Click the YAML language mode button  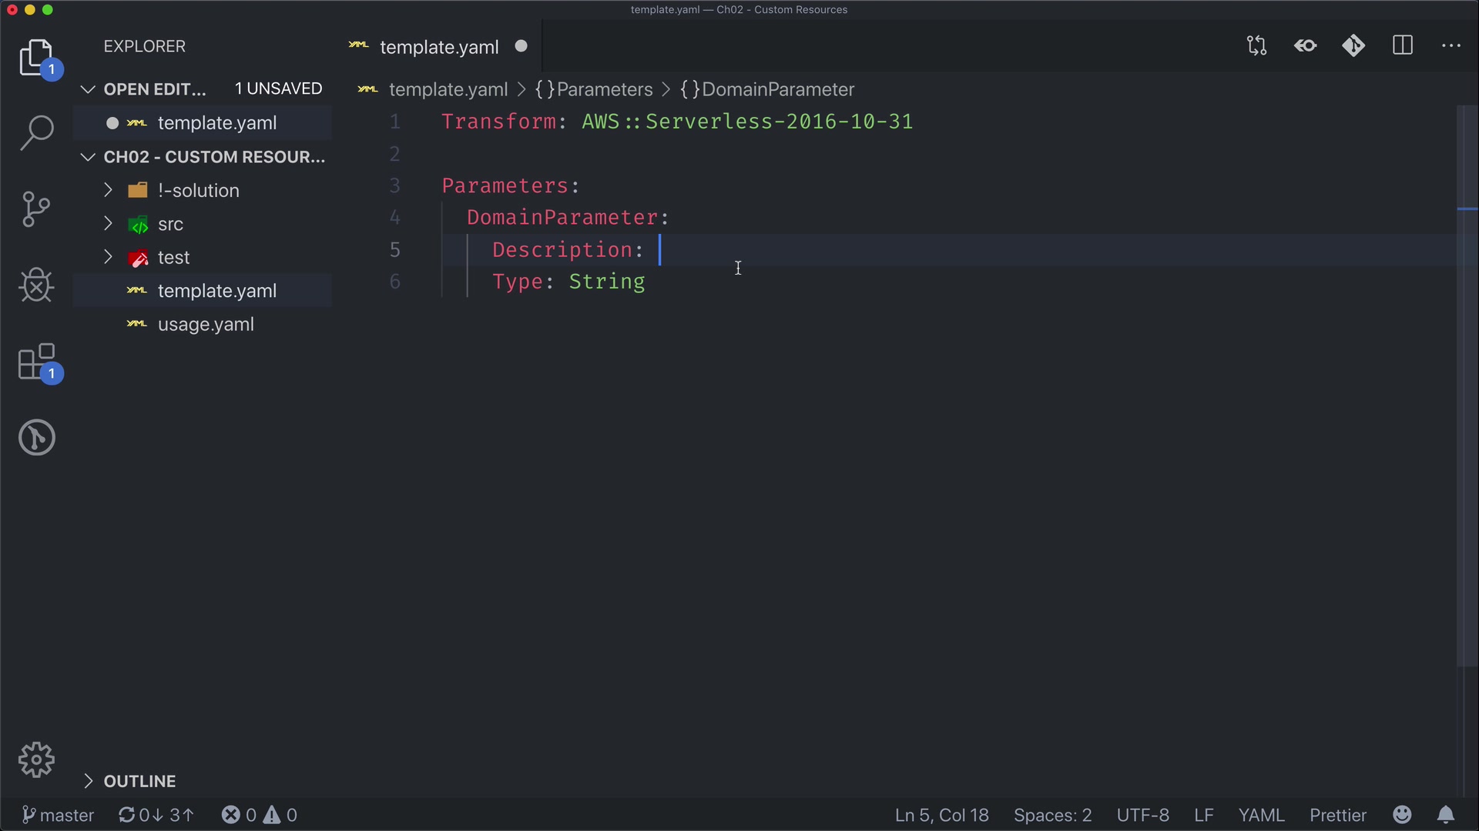pos(1261,815)
